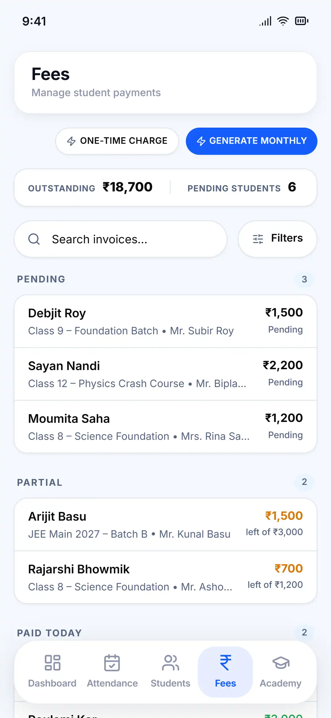Open the Academy graduation cap icon
The image size is (331, 718).
point(281,663)
